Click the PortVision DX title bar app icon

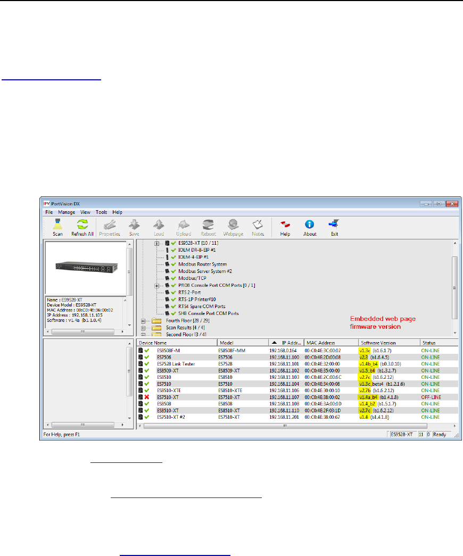click(46, 204)
